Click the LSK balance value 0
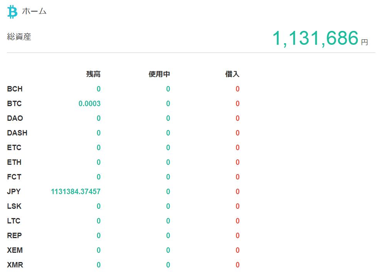Viewport: 380px width, 274px height. click(98, 206)
